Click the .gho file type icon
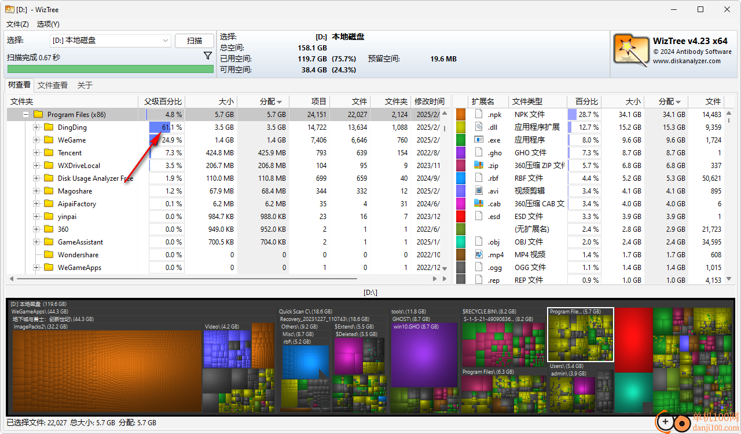Image resolution: width=741 pixels, height=434 pixels. (x=479, y=152)
